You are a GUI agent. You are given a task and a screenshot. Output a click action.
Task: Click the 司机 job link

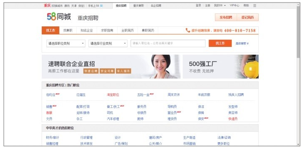point(110,113)
